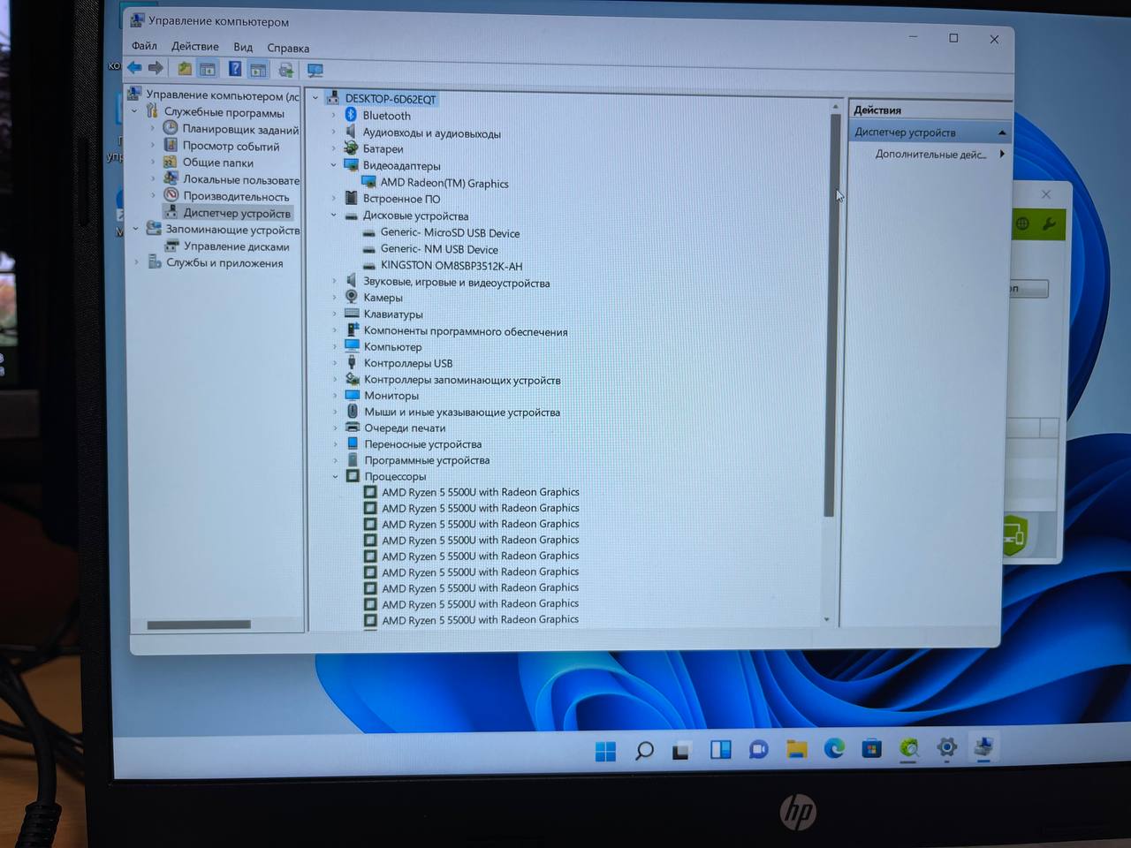Open the Справка menu
The image size is (1131, 848).
pyautogui.click(x=288, y=49)
